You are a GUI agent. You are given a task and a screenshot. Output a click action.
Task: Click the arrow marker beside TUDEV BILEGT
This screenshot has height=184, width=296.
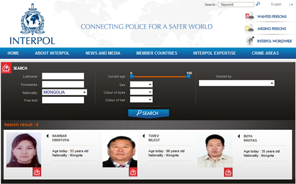tap(144, 136)
